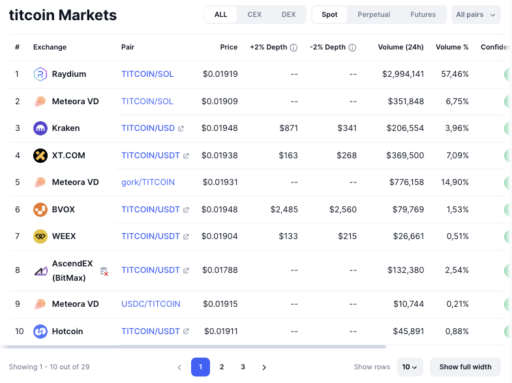Viewport: 512px width, 383px height.
Task: Switch to the Futures markets tab
Action: (423, 15)
